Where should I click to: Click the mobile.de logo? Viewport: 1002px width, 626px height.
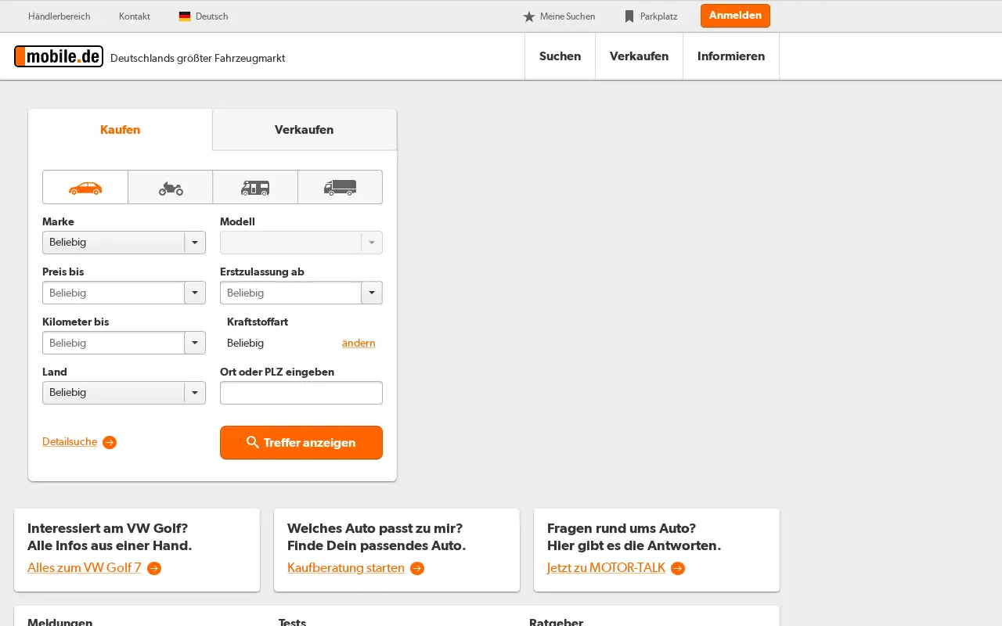coord(59,56)
